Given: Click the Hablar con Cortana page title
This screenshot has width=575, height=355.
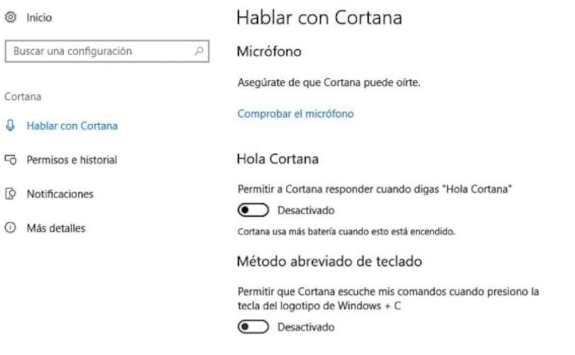Looking at the screenshot, I should (319, 18).
